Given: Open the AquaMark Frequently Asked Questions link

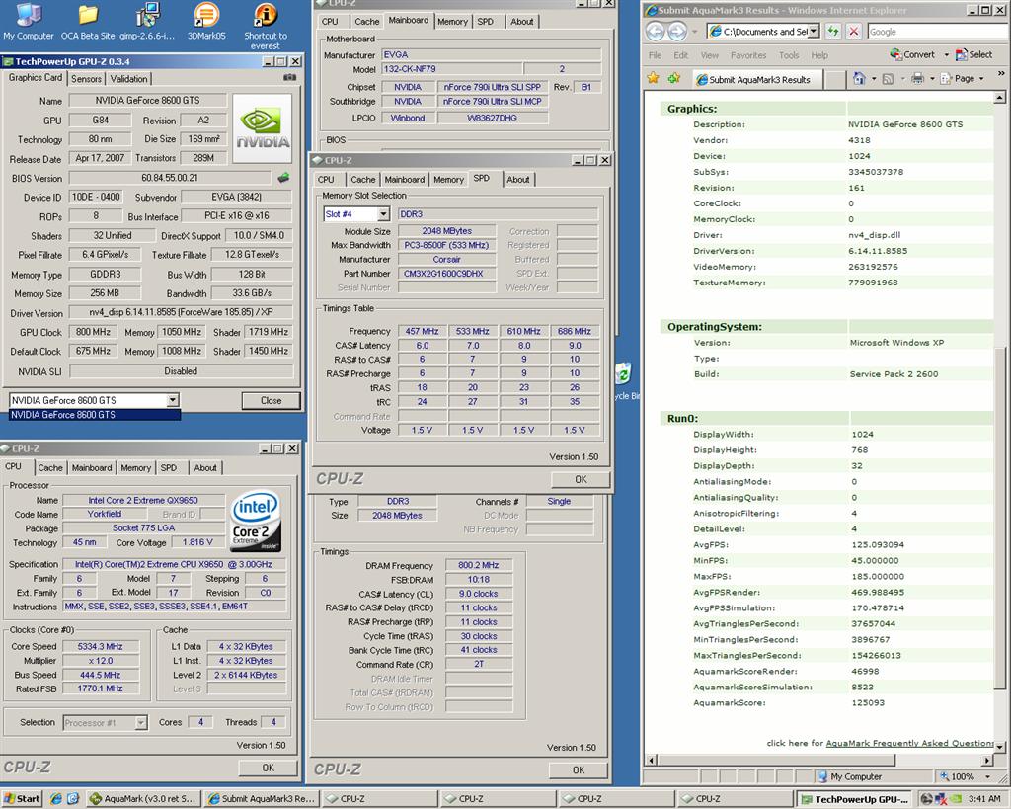Looking at the screenshot, I should (909, 743).
